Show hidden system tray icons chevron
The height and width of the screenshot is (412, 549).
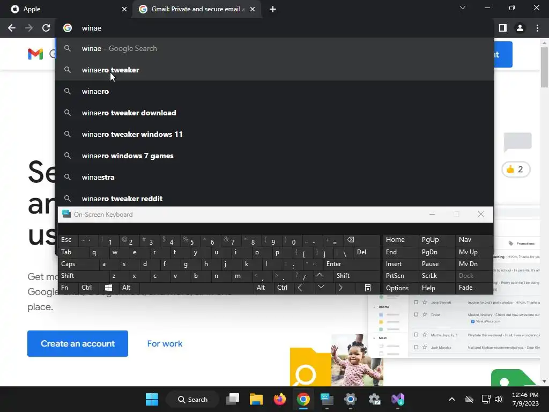(451, 399)
